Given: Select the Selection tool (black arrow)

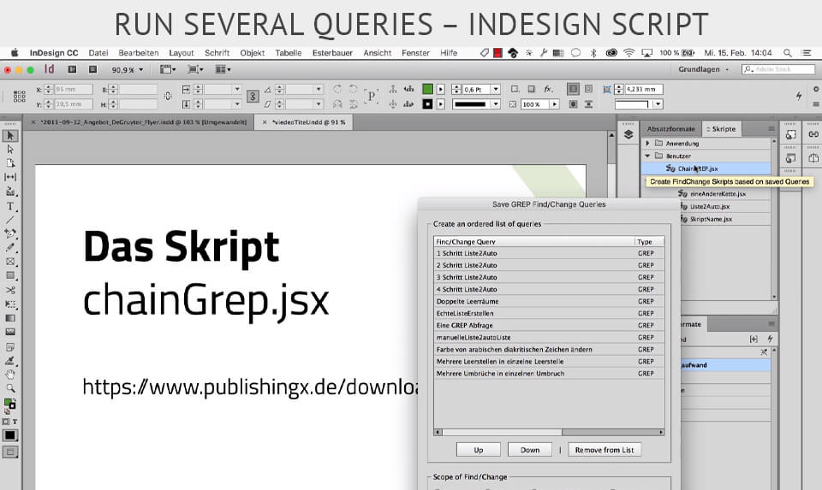Looking at the screenshot, I should [10, 136].
